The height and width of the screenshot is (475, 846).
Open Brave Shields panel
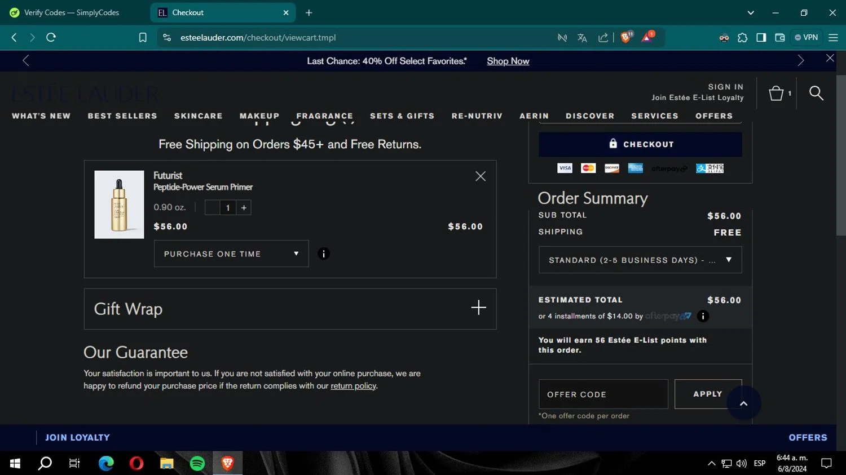pos(625,37)
